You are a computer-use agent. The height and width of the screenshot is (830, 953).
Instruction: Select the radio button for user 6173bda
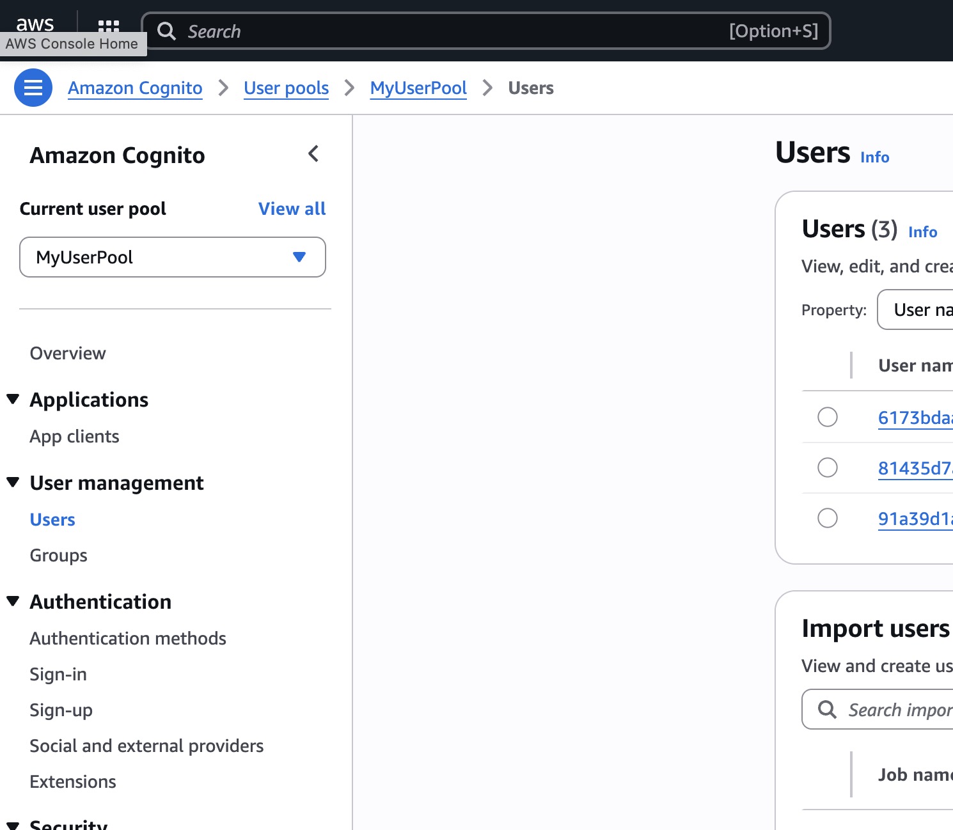828,417
